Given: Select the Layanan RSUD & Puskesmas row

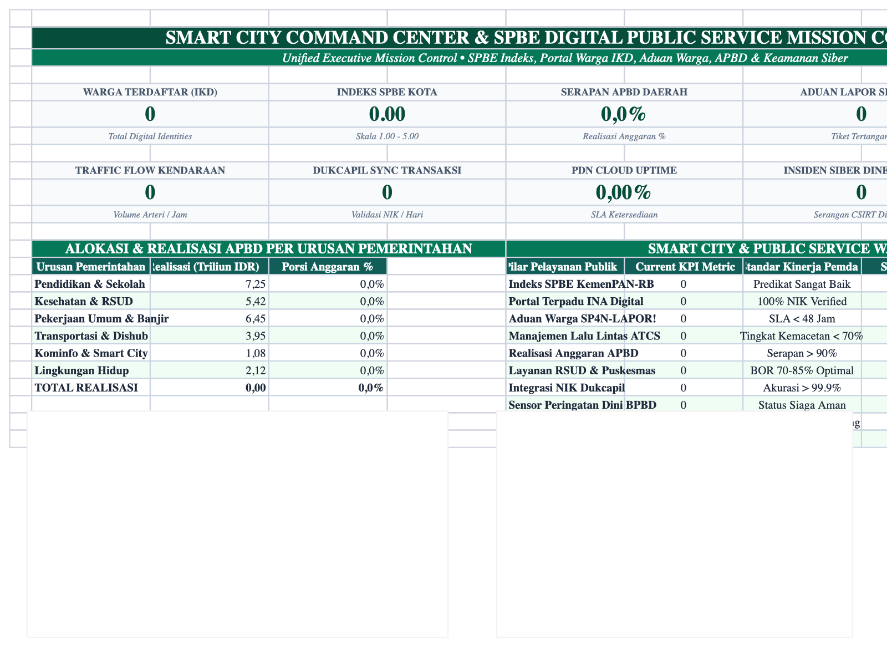Looking at the screenshot, I should pyautogui.click(x=565, y=370).
